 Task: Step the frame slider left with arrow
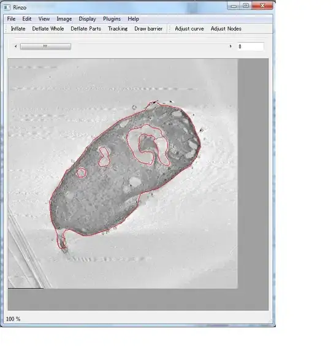click(x=15, y=47)
